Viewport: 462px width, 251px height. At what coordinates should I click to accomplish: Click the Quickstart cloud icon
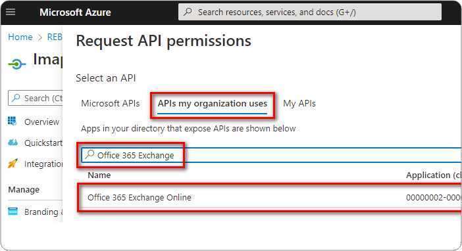13,143
